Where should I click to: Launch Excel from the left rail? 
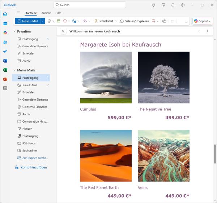click(5, 70)
